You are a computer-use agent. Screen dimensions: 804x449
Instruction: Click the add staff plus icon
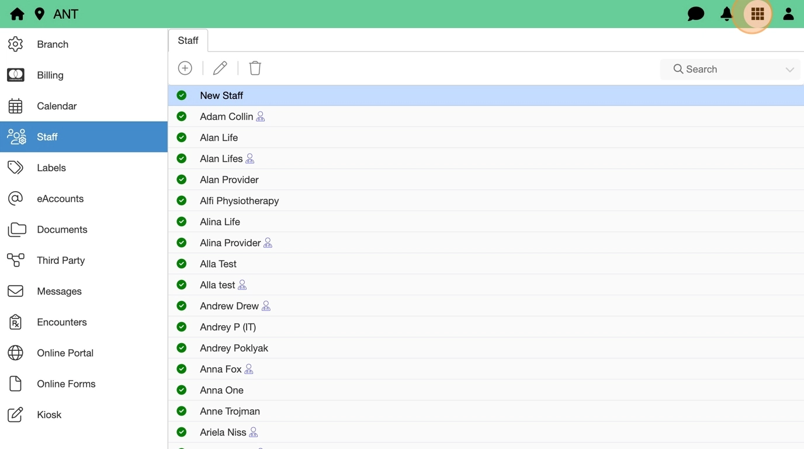185,68
